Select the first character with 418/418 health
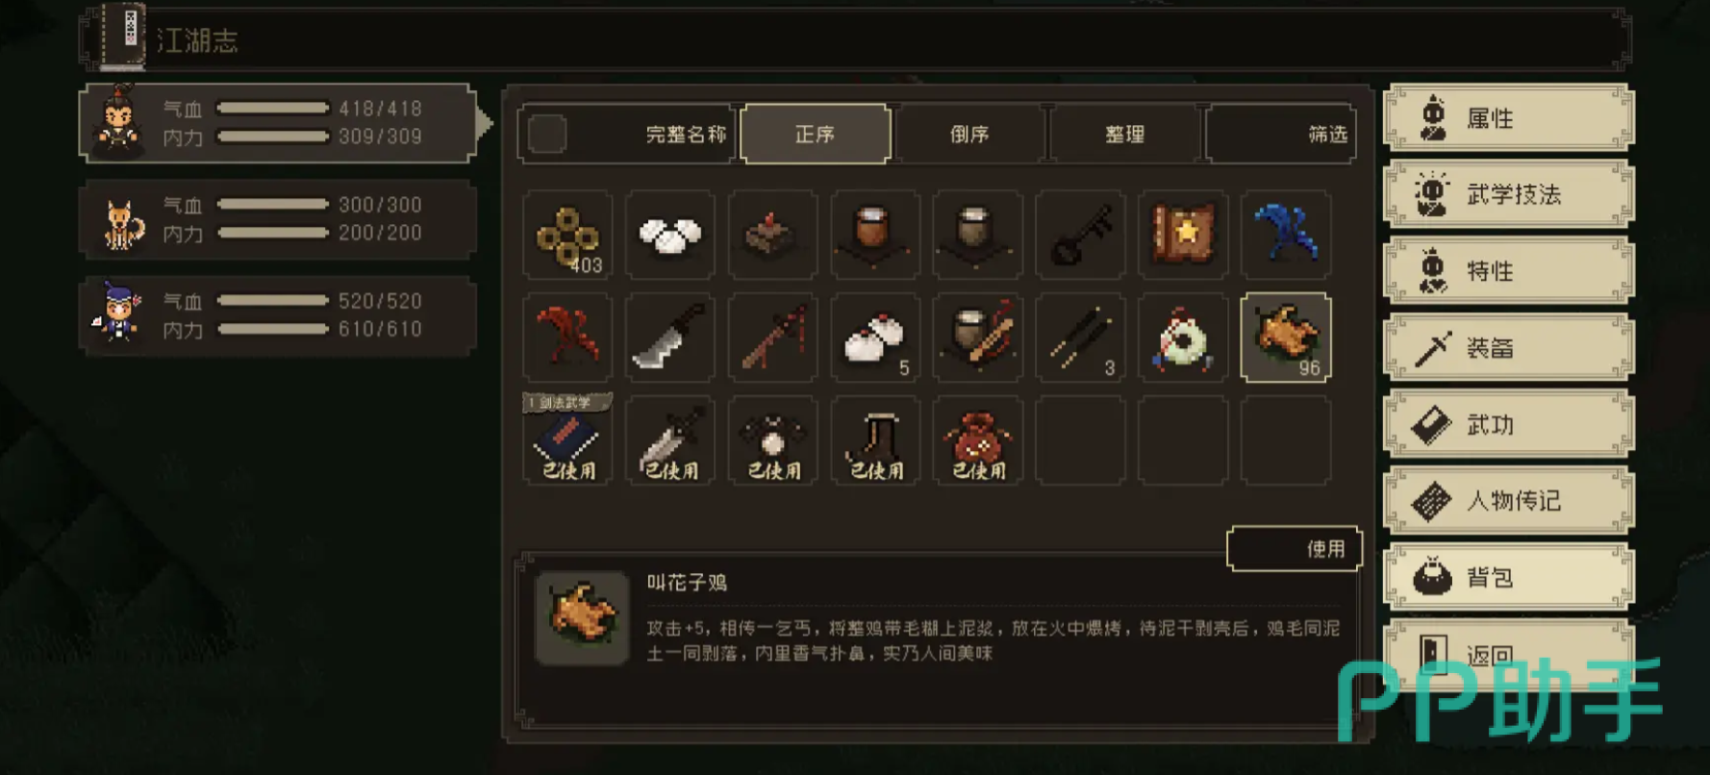 (278, 123)
